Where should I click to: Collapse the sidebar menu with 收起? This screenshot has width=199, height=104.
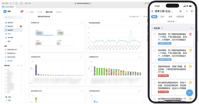8,41
